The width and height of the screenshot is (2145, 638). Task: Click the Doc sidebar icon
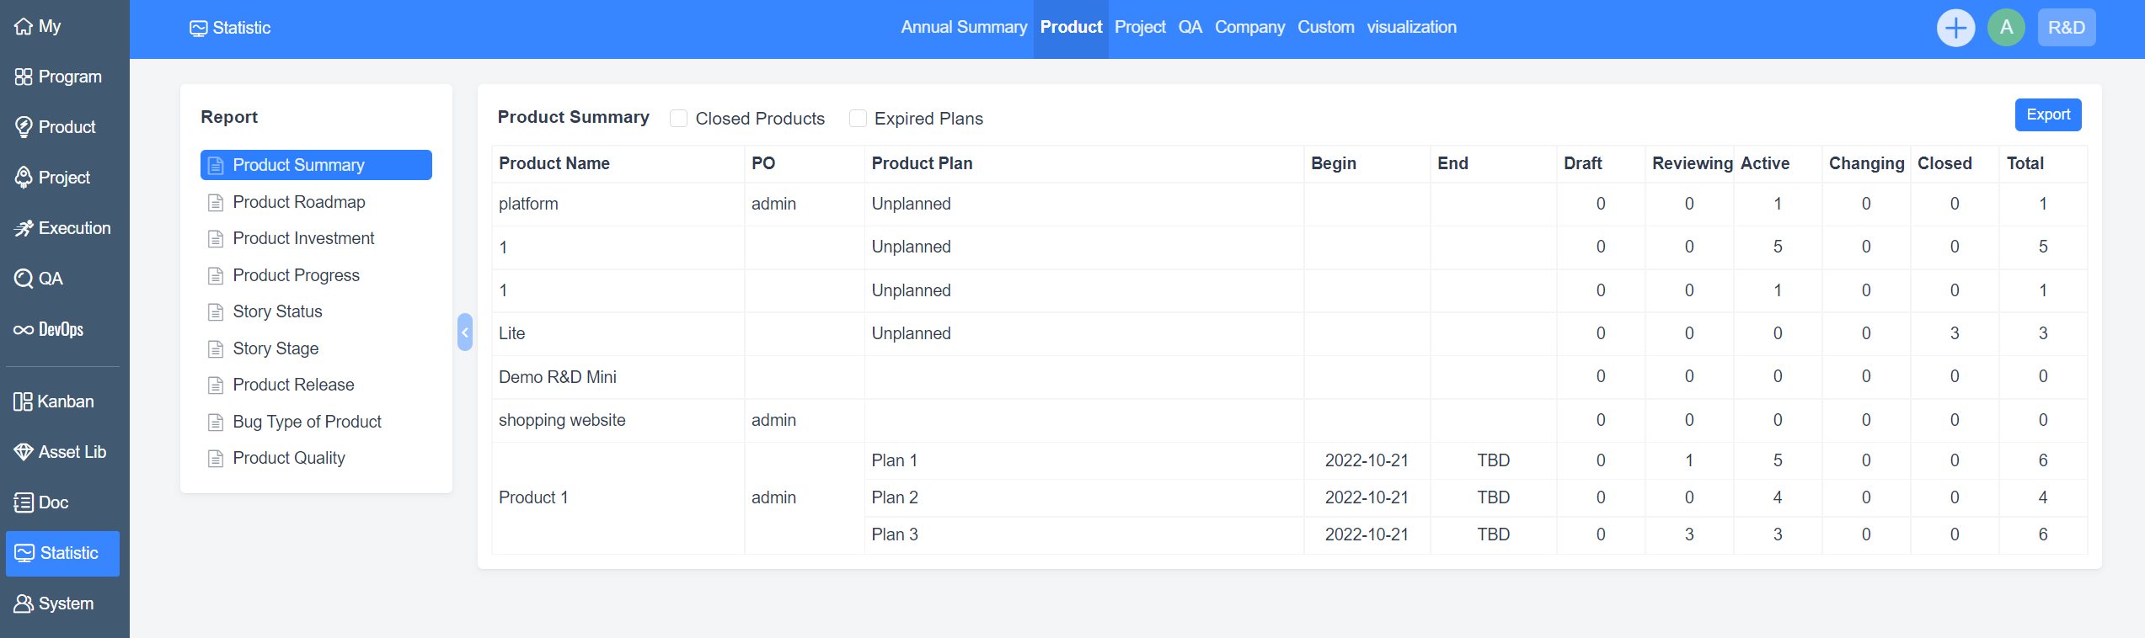24,503
